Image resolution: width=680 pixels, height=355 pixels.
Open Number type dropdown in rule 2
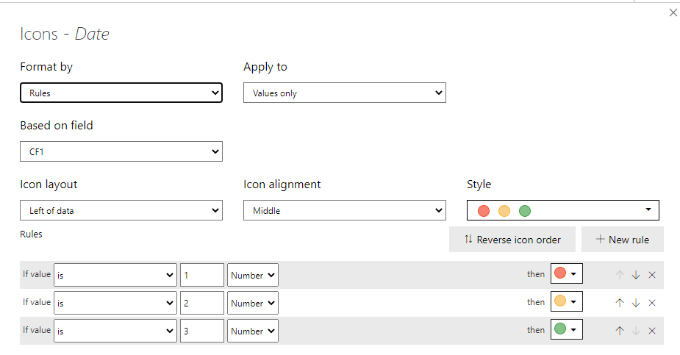pos(253,303)
